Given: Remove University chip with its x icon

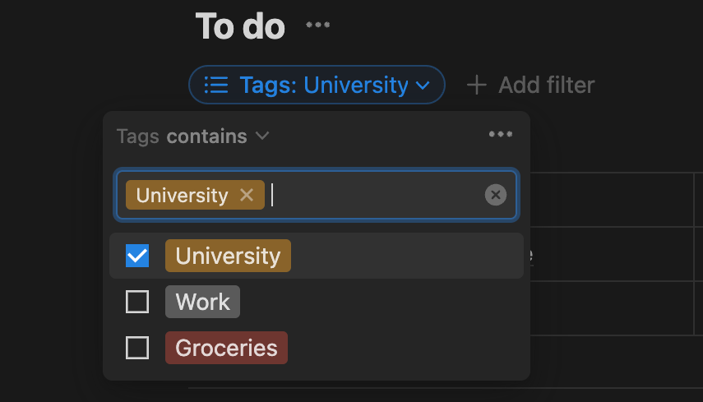Looking at the screenshot, I should coord(247,195).
